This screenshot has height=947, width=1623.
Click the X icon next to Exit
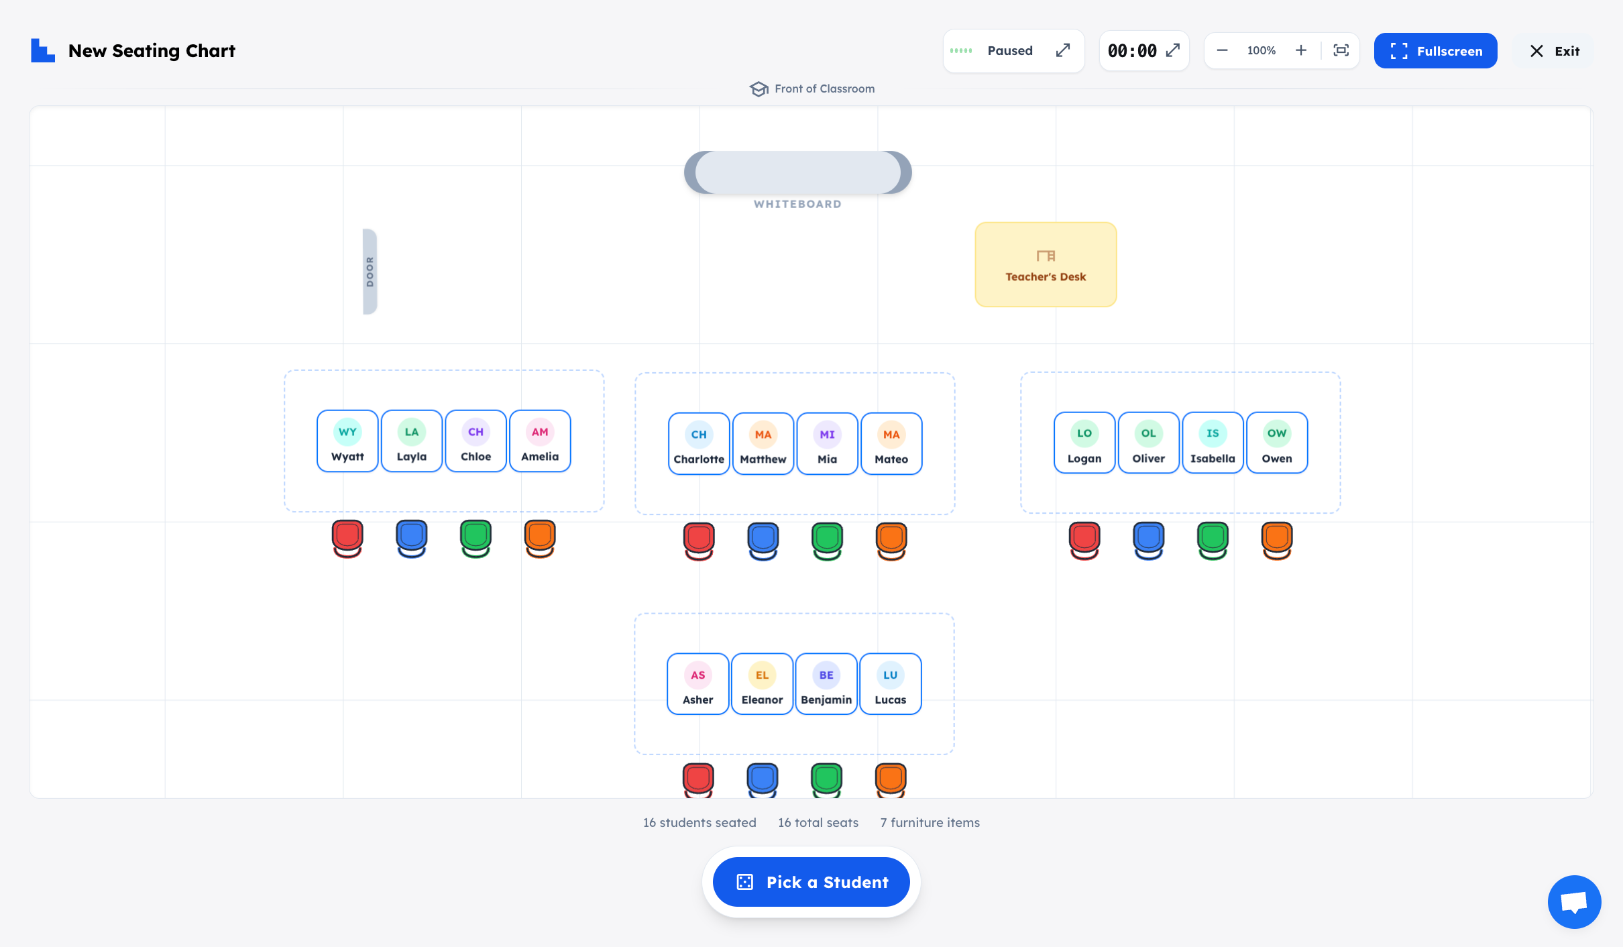click(1537, 51)
